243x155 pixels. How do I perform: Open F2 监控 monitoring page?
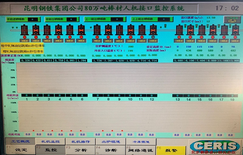pos(50,150)
